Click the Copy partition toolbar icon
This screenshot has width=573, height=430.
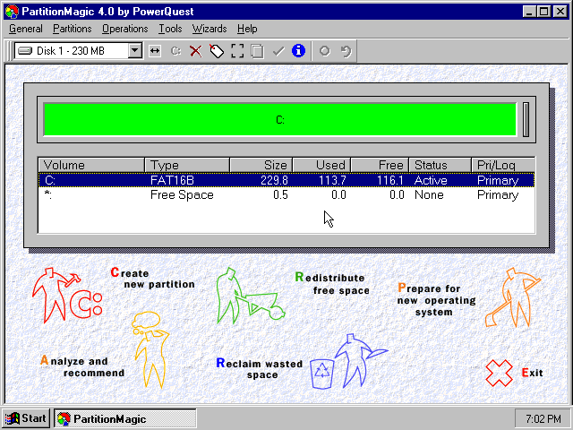click(257, 51)
